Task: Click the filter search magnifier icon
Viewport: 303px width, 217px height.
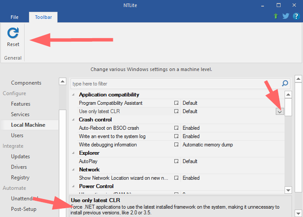Action: click(285, 84)
